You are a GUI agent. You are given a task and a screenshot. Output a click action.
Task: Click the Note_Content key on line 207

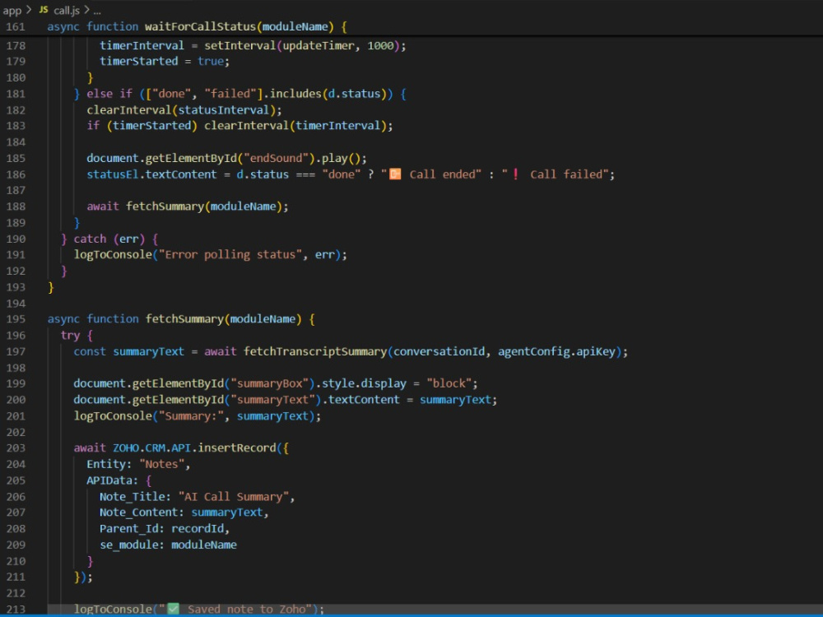pos(139,513)
